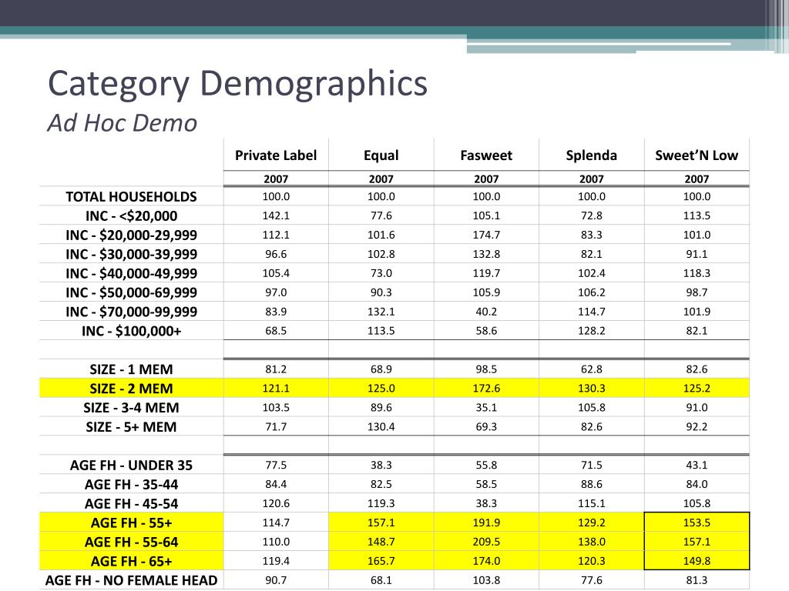Click the "INC - $40,000-49,999" row label
The image size is (789, 591).
[131, 273]
